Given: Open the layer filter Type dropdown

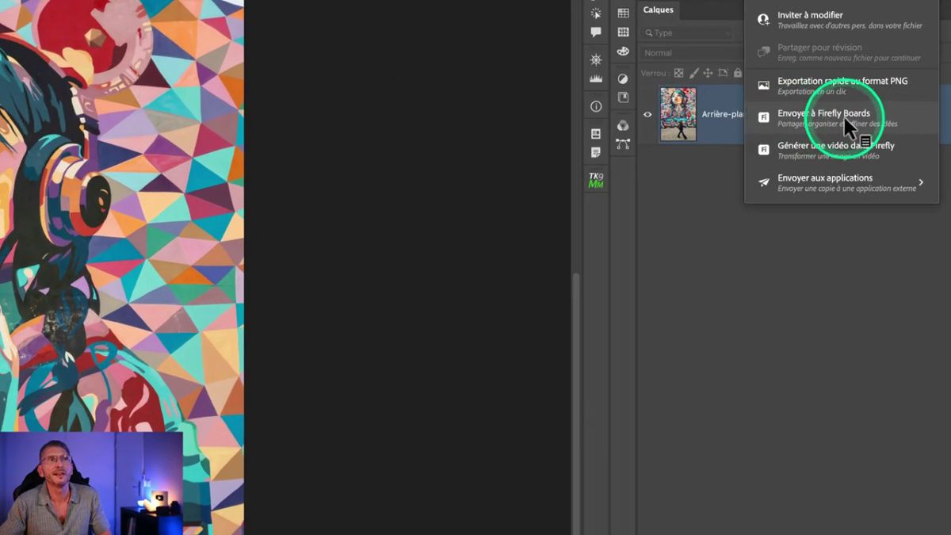Looking at the screenshot, I should (x=687, y=32).
